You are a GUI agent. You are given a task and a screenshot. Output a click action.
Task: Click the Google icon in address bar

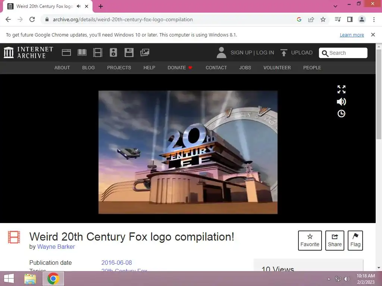point(299,19)
